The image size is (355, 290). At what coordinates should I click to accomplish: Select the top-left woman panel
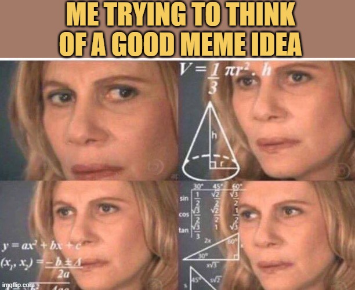pos(89,121)
